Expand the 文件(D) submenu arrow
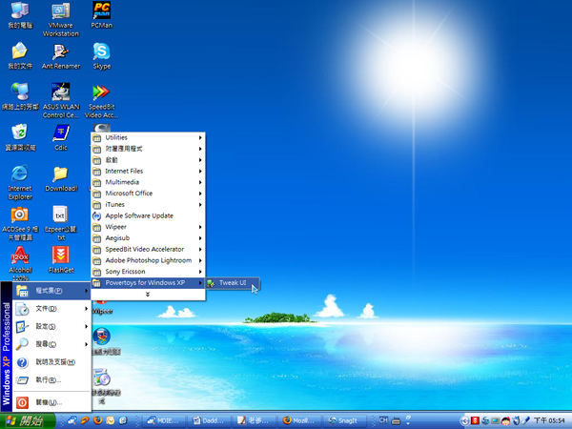This screenshot has height=429, width=572. [86, 309]
